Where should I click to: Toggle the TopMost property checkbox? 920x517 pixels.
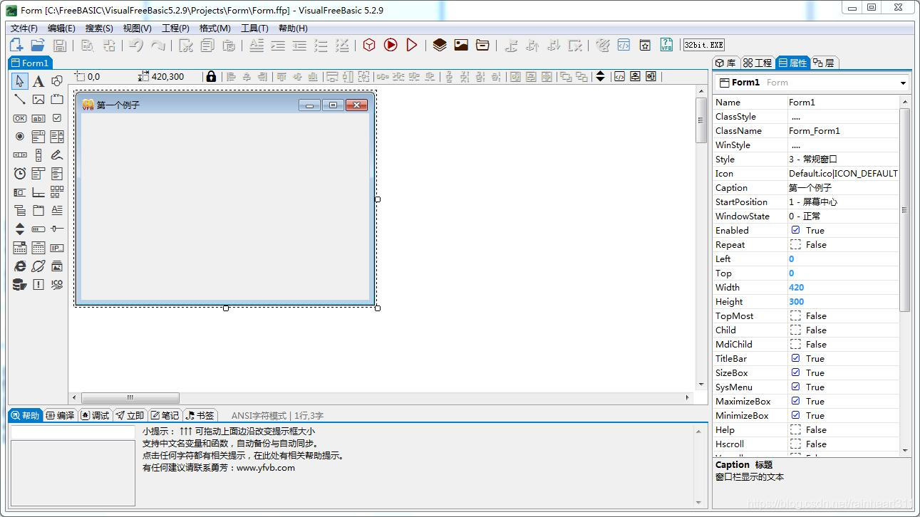click(x=795, y=315)
